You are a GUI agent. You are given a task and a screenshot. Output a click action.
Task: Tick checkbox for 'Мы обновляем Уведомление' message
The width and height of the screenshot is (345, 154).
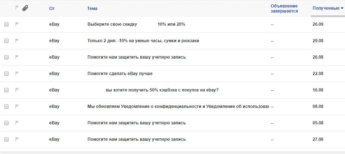6,106
